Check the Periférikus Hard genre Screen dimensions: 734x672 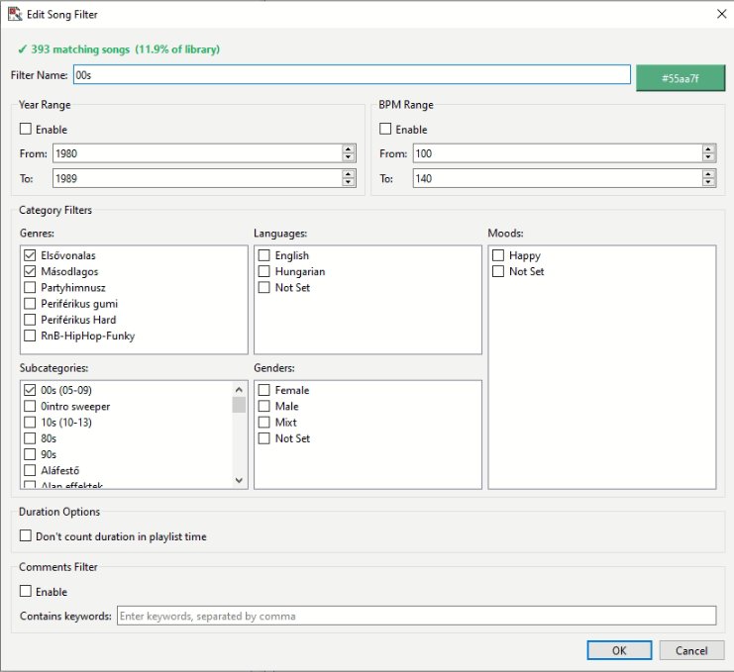pos(30,320)
